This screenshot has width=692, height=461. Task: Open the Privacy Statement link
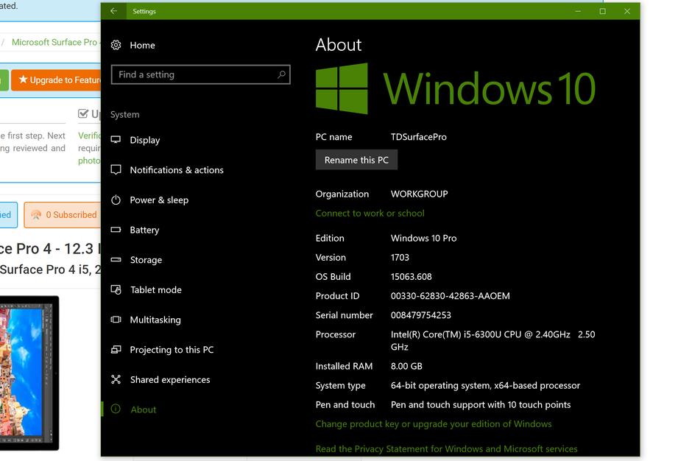click(x=446, y=449)
